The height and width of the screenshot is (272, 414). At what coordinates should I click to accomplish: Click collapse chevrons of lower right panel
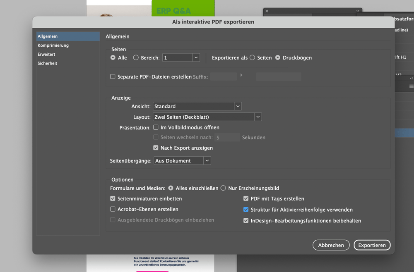tap(412, 78)
